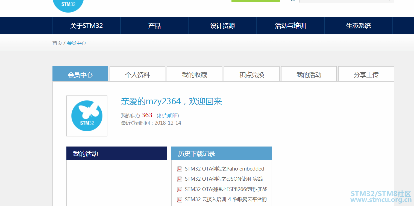414x206 pixels.
Task: Click the 历史下载记录 panel header
Action: tap(222, 153)
